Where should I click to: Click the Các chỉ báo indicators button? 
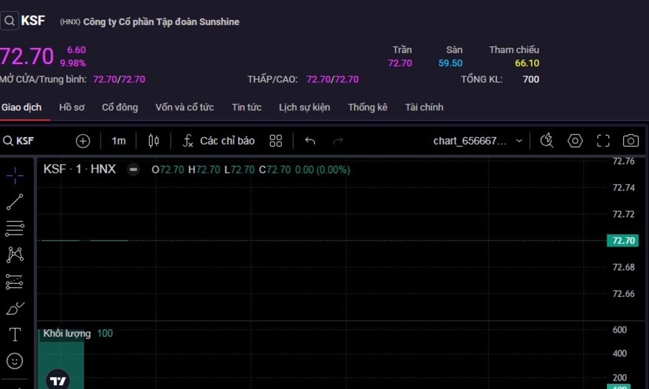click(x=219, y=141)
